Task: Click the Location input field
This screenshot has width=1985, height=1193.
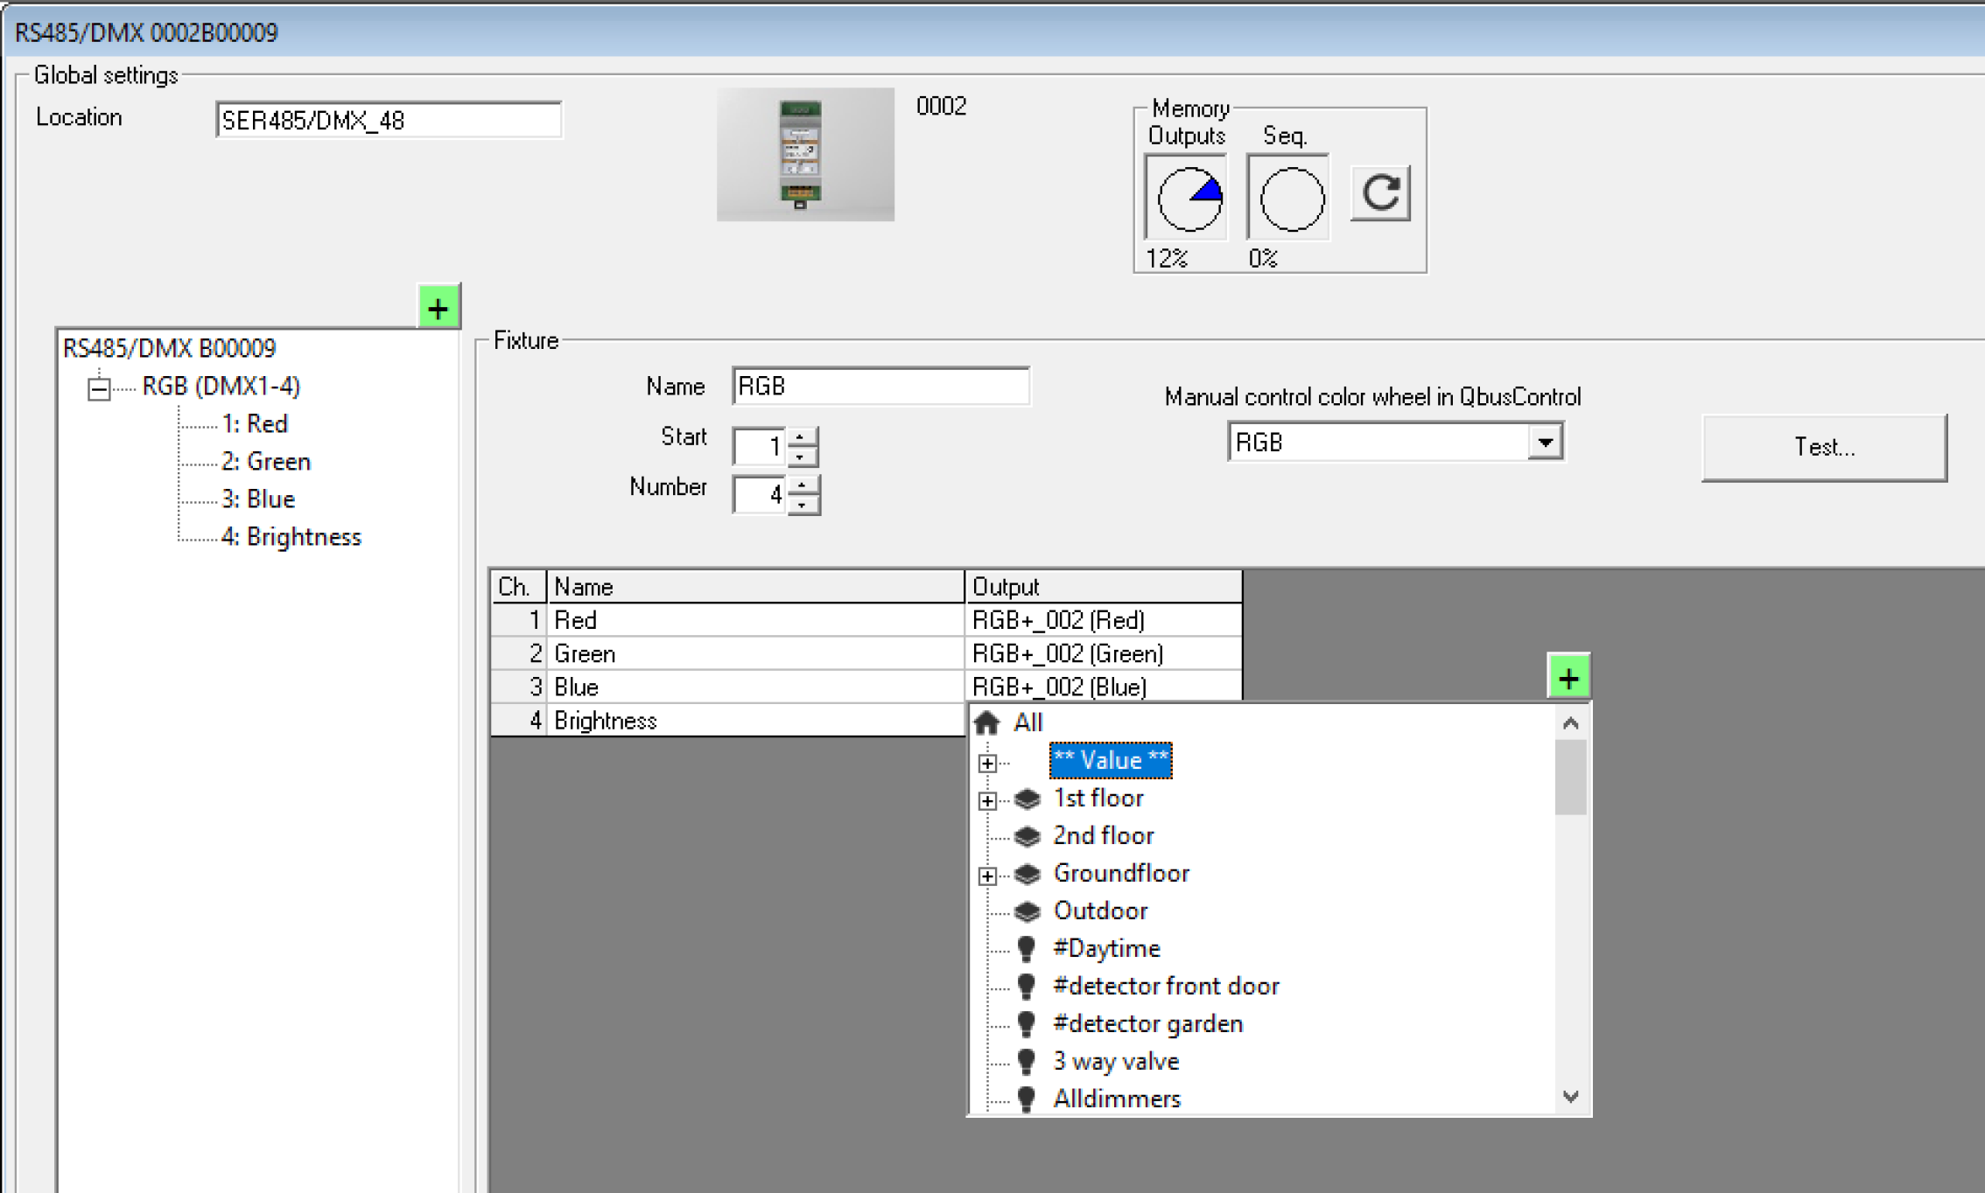Action: pyautogui.click(x=389, y=120)
